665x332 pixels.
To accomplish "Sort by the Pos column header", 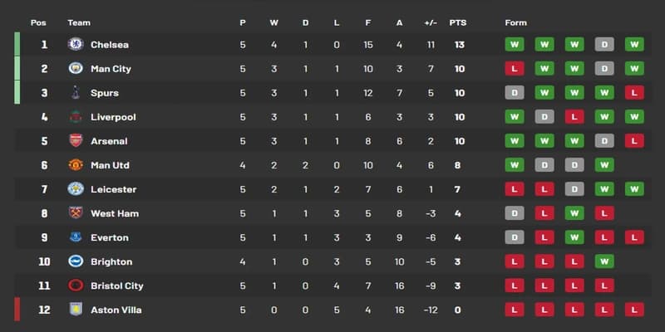I will pos(38,22).
